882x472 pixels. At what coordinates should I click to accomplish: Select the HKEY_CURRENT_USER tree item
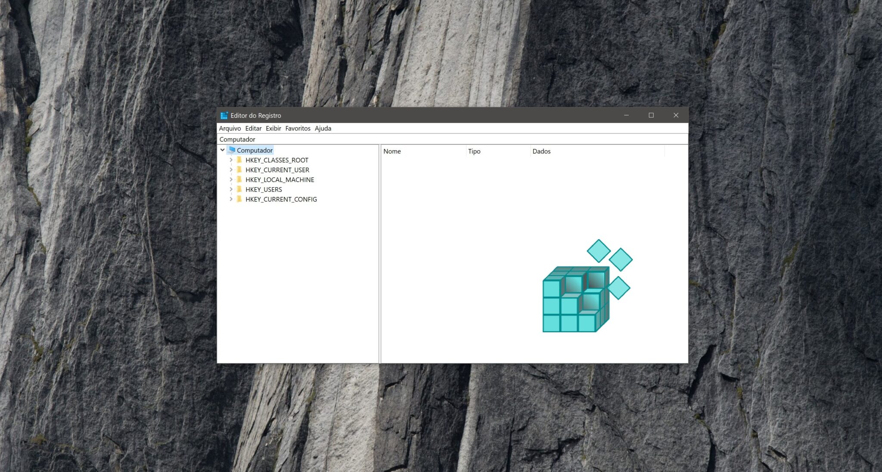[x=277, y=170]
